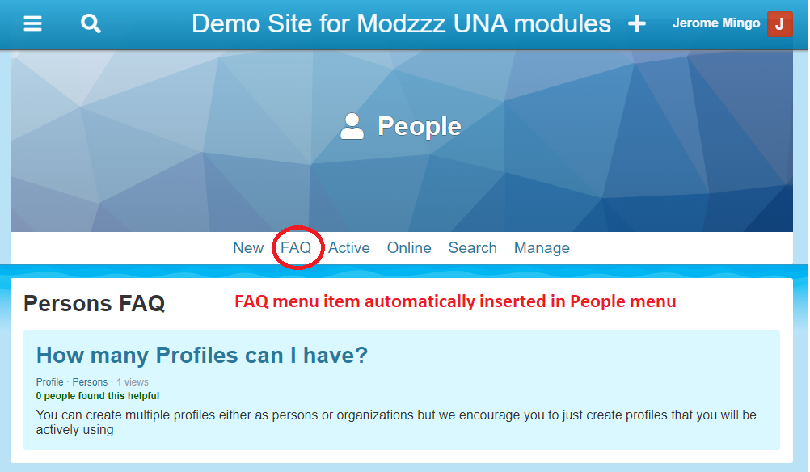Screen dimensions: 810x472
Task: Click the person silhouette icon beside People
Action: [x=352, y=126]
